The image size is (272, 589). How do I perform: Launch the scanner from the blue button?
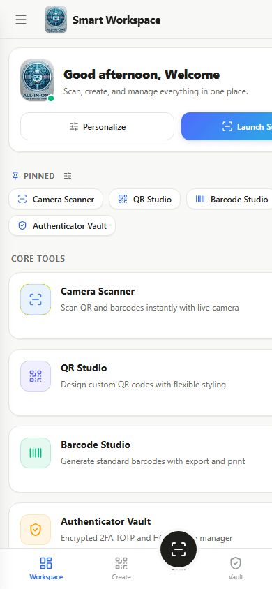click(227, 126)
